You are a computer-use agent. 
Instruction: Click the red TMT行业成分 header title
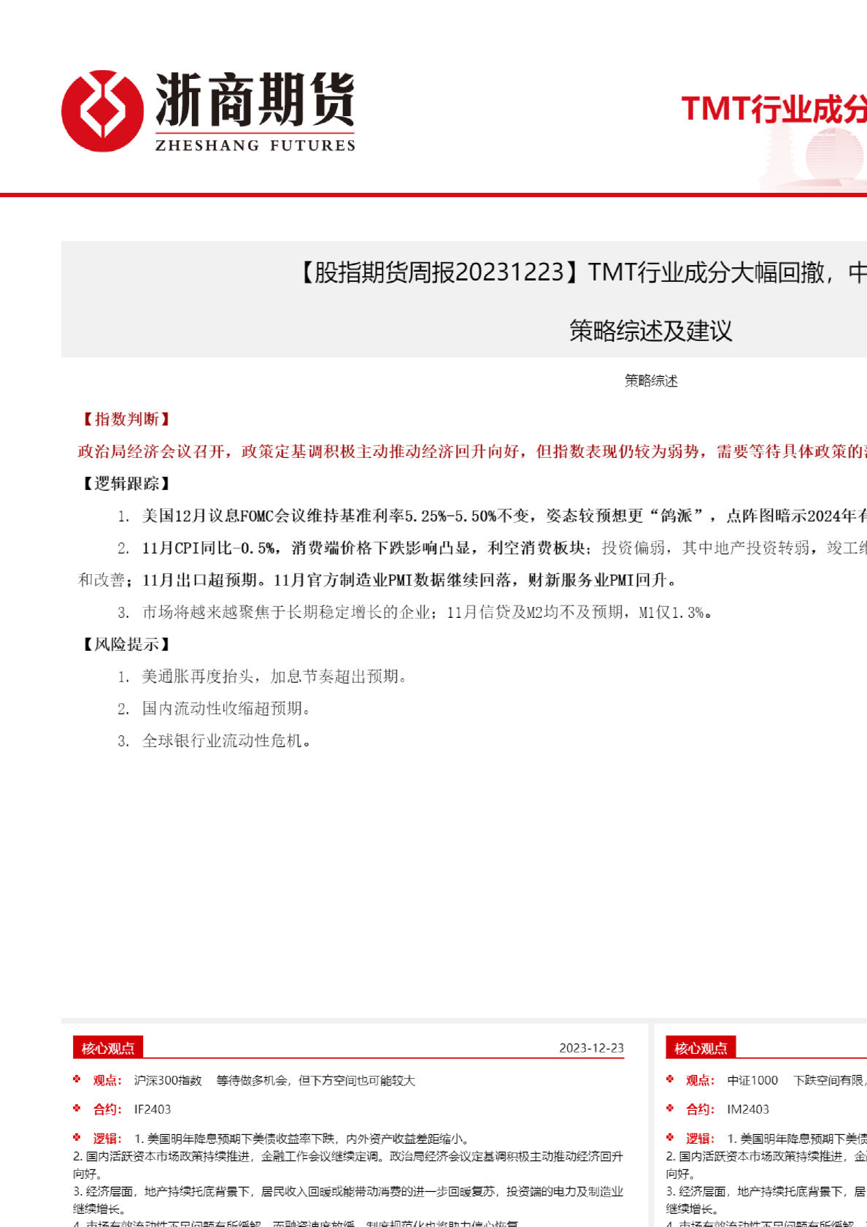pyautogui.click(x=774, y=109)
